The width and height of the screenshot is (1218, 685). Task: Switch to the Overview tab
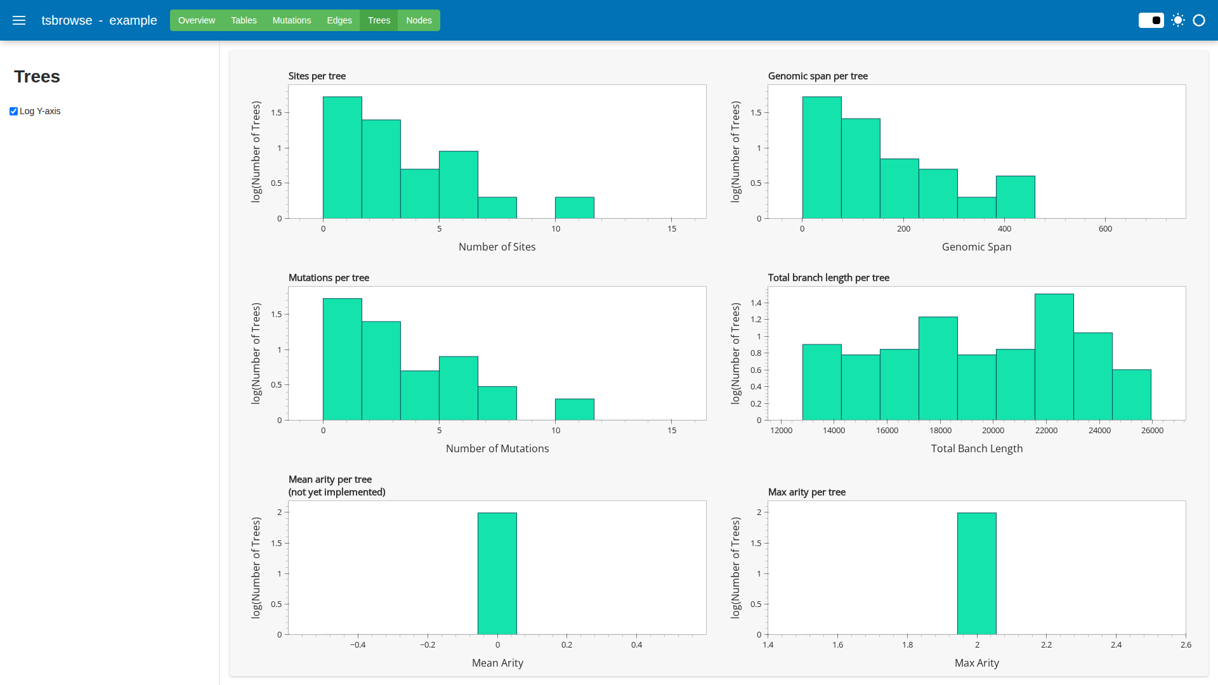tap(196, 20)
